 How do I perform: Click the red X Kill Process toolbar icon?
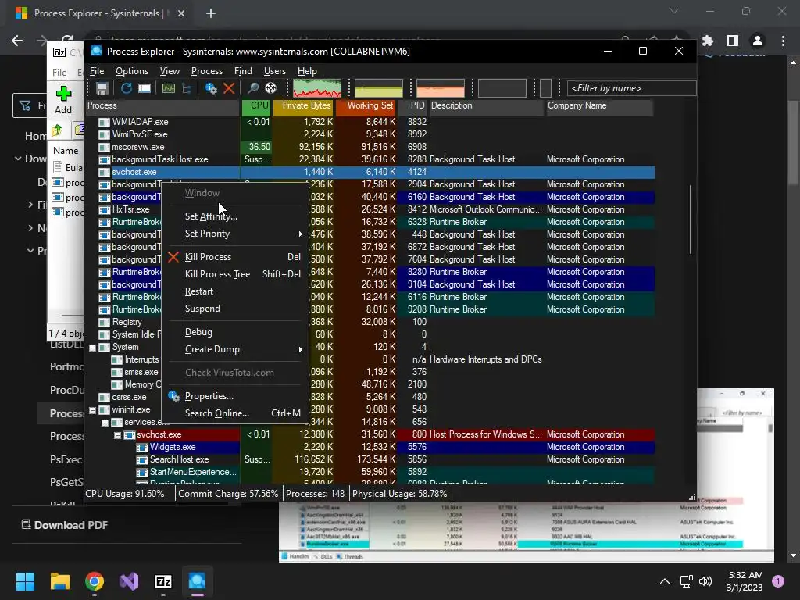point(229,88)
